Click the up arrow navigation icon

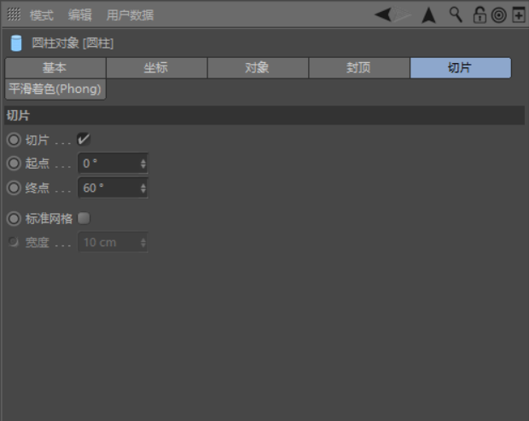pos(429,15)
